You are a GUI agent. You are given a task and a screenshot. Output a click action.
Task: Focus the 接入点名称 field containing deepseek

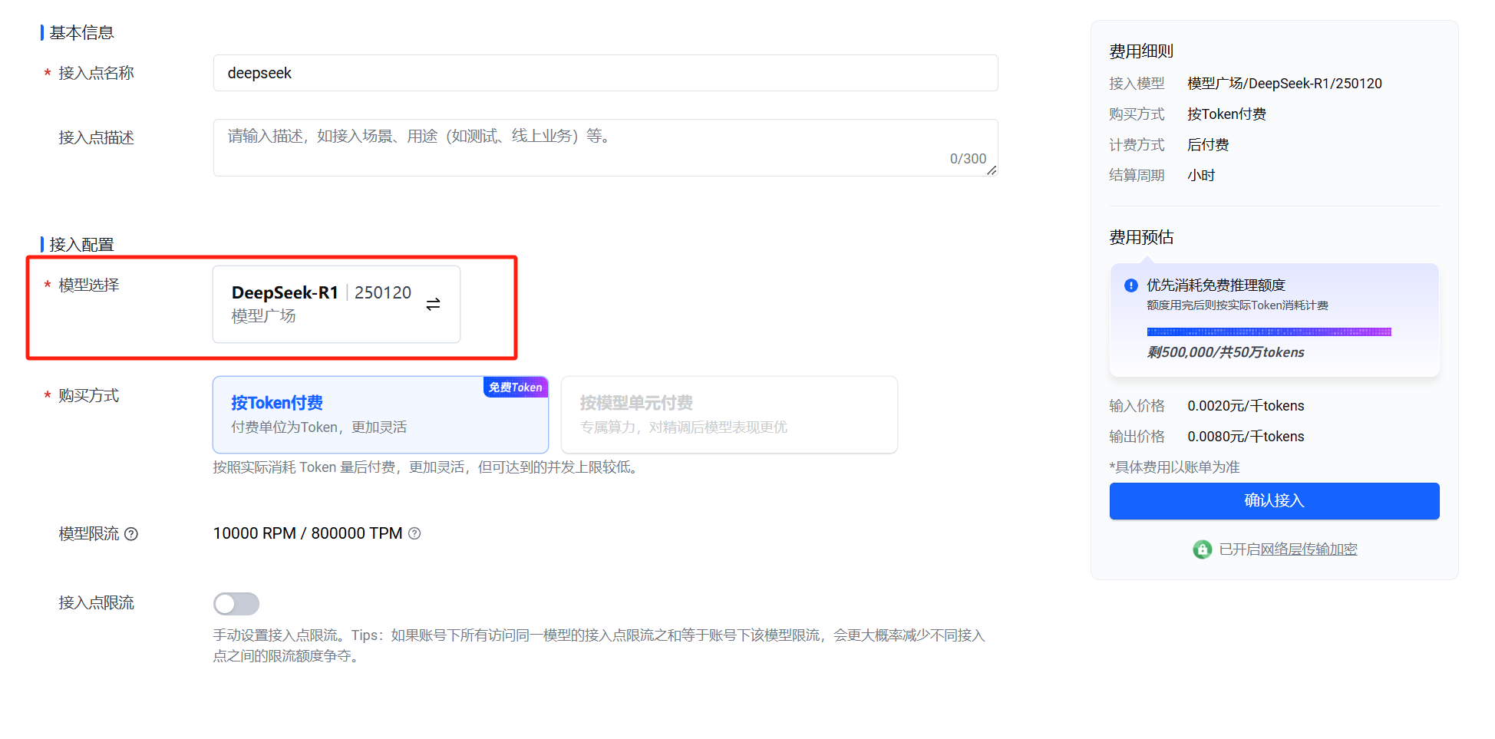point(605,73)
